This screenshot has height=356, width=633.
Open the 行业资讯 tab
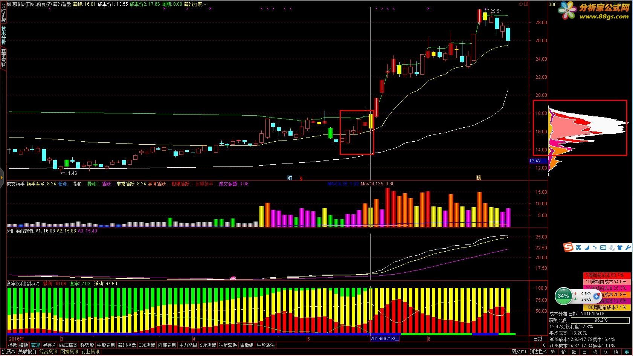click(x=90, y=352)
